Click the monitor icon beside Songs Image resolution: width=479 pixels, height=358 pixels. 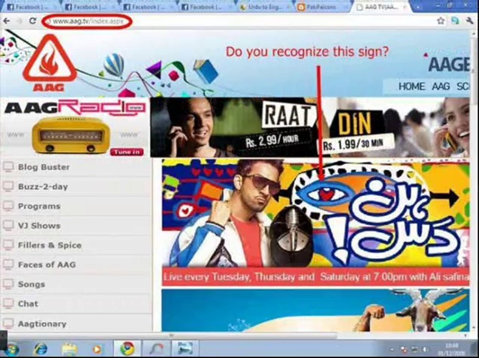[x=8, y=284]
